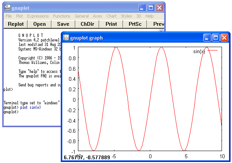This screenshot has width=232, height=163.
Task: Click the gnuplot graph title bar text
Action: click(87, 38)
